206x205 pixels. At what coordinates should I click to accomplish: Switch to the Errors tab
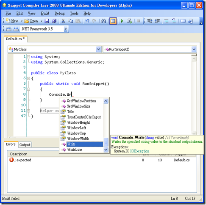coord(11,144)
